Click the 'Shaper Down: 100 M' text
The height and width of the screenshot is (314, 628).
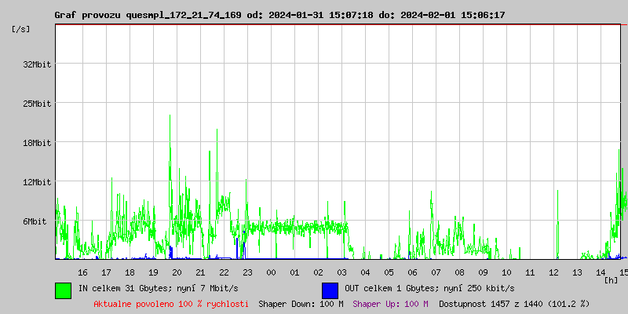coord(301,304)
